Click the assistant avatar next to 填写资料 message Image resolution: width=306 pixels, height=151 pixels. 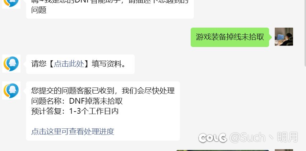(x=11, y=63)
